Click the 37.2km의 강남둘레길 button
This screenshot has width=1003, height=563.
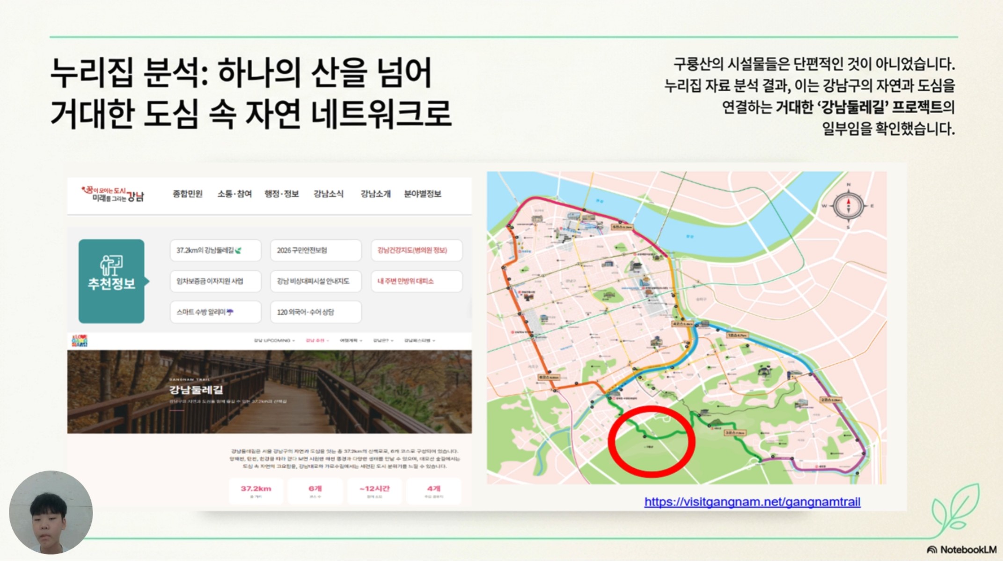click(215, 250)
